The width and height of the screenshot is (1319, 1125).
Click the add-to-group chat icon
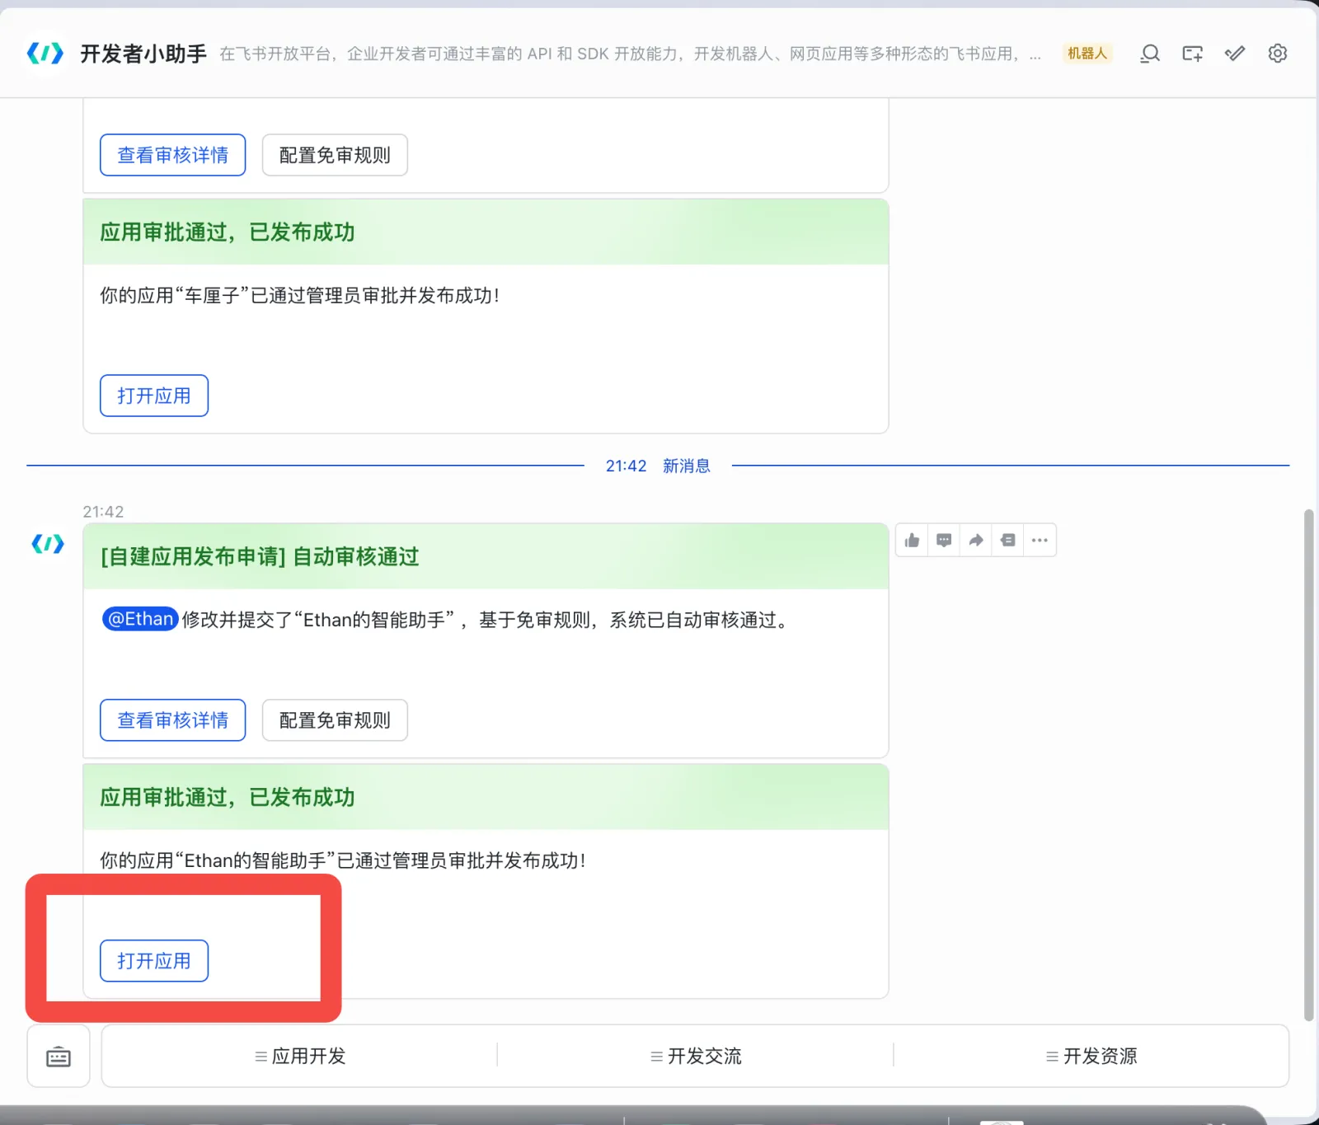1192,54
